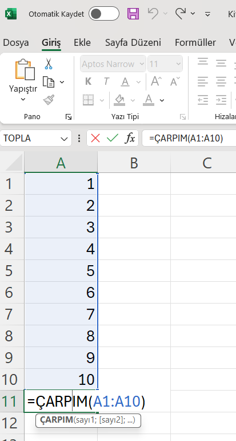Viewport: 236px width, 441px height.
Task: Expand the TOPLA name box dropdown
Action: click(64, 139)
